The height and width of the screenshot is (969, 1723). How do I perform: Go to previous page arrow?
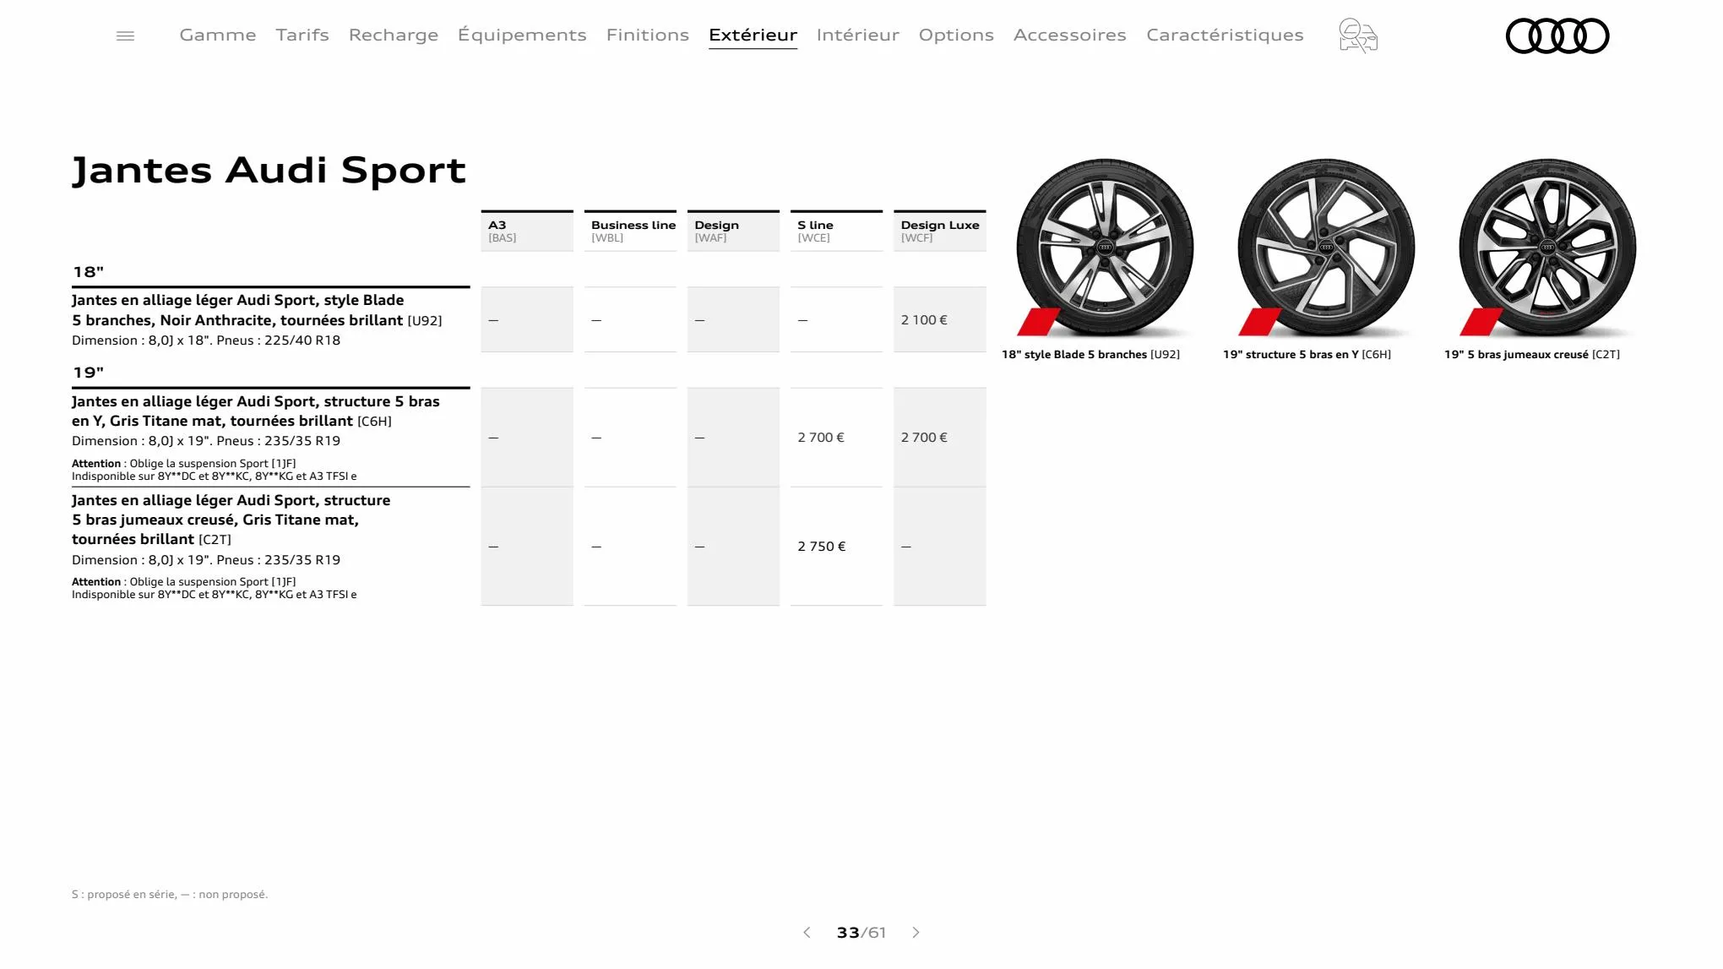(807, 933)
